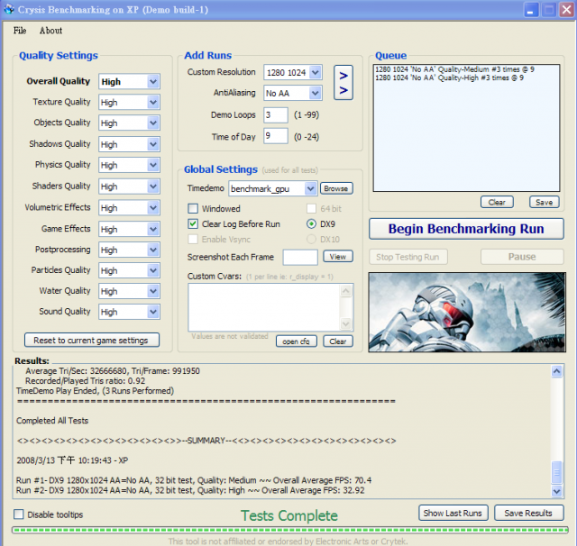Open the About menu
This screenshot has height=546, width=577.
click(50, 31)
